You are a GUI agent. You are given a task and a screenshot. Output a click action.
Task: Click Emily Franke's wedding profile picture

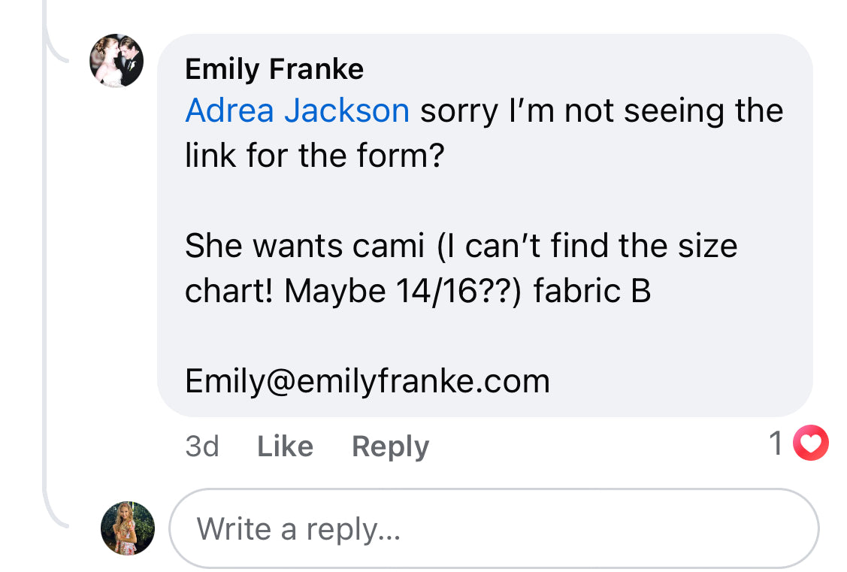pyautogui.click(x=116, y=61)
